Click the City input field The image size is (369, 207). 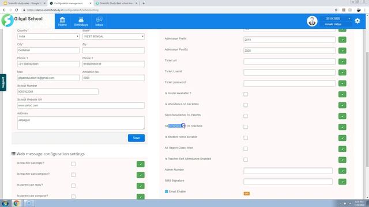click(x=48, y=50)
